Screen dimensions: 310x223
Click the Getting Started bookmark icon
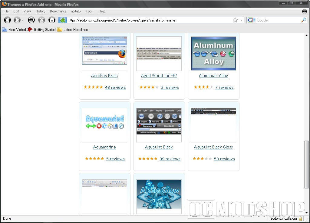pyautogui.click(x=30, y=30)
